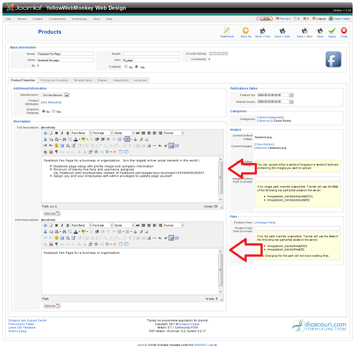This screenshot has height=349, width=355.
Task: Click the SKU input field
Action: click(151, 59)
